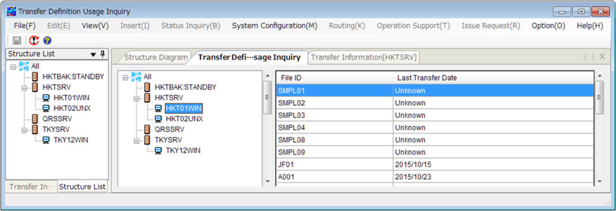Open the System Configuration(M) menu
The height and width of the screenshot is (211, 616).
274,26
